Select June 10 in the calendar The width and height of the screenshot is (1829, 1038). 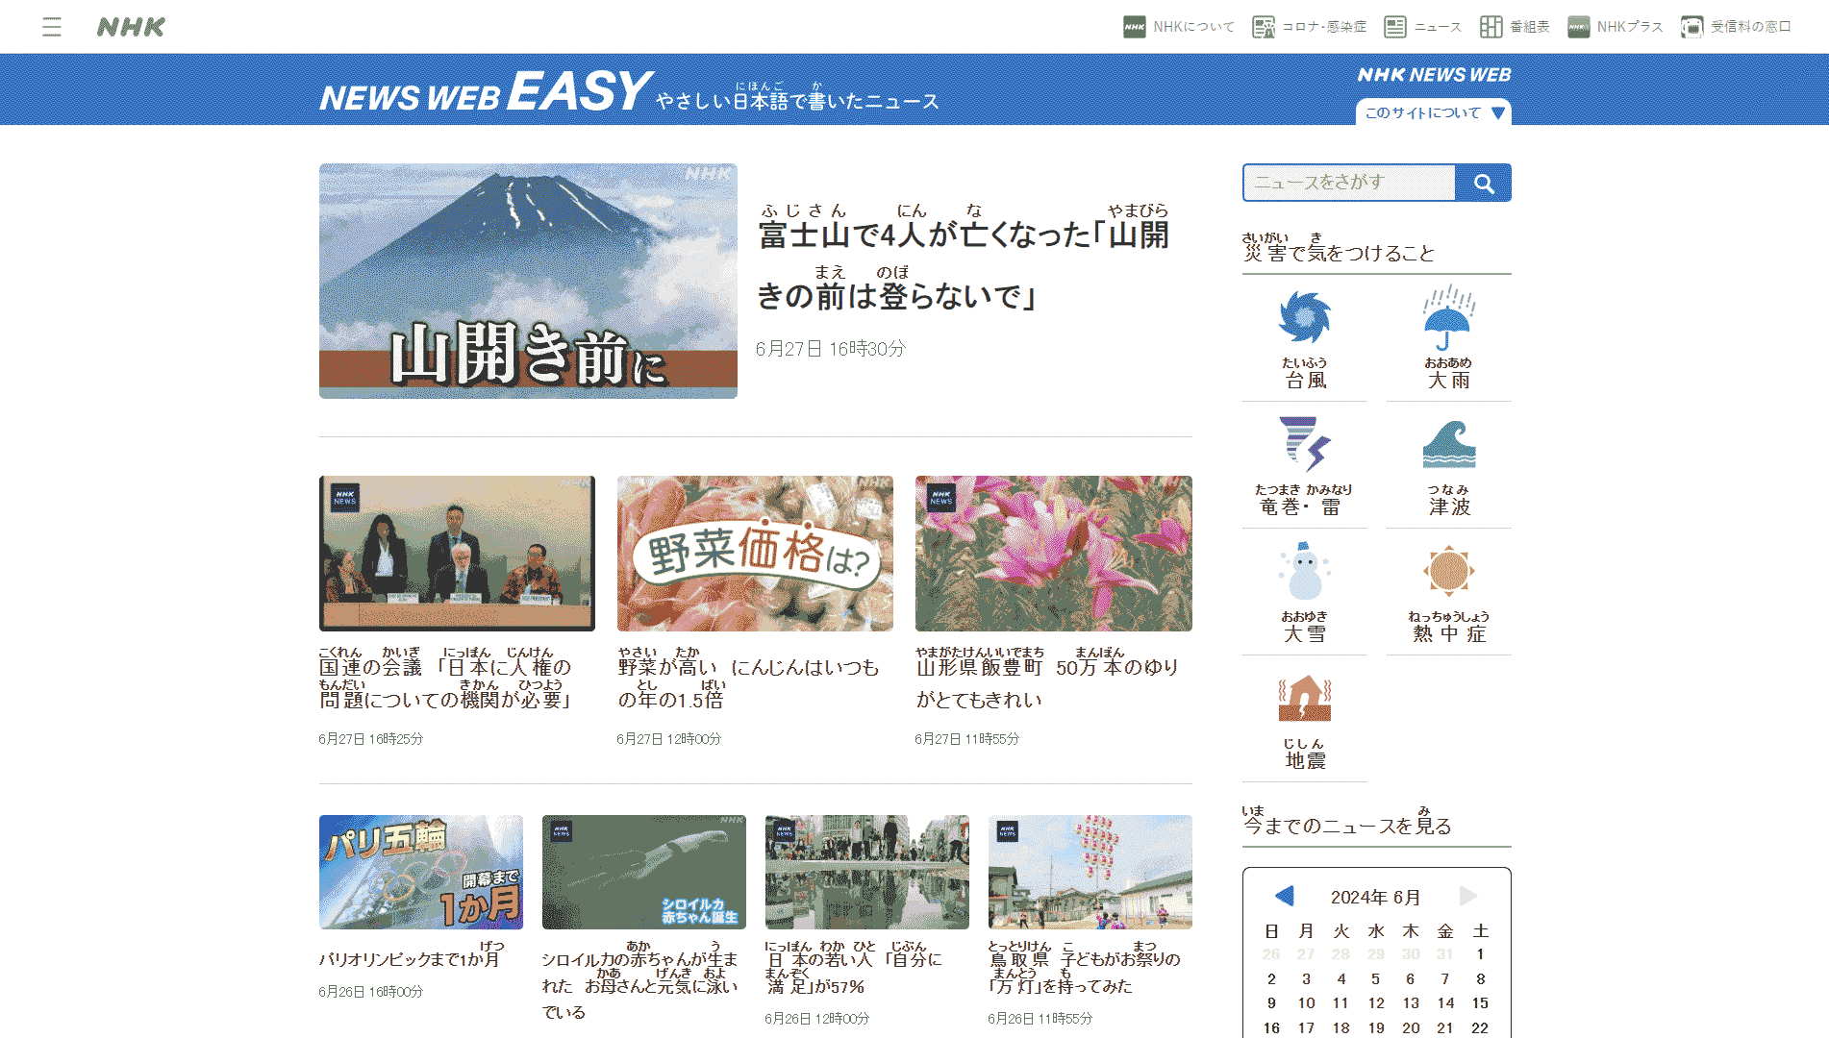pos(1306,1002)
